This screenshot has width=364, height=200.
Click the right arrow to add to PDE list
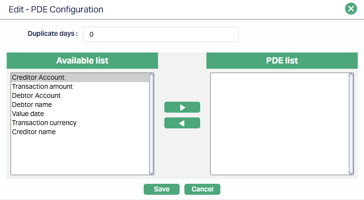[x=182, y=107]
